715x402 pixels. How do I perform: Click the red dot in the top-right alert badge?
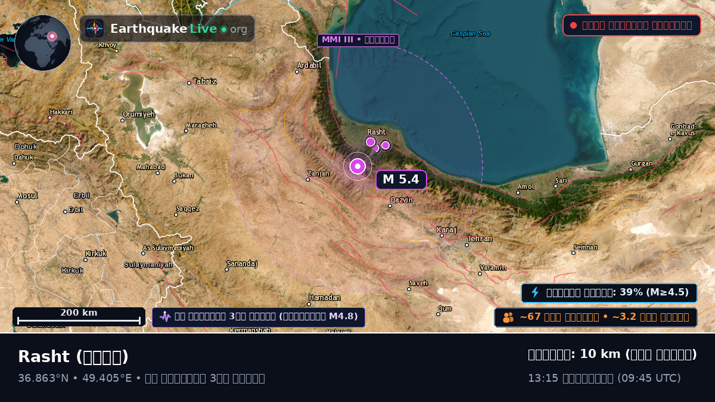[573, 26]
